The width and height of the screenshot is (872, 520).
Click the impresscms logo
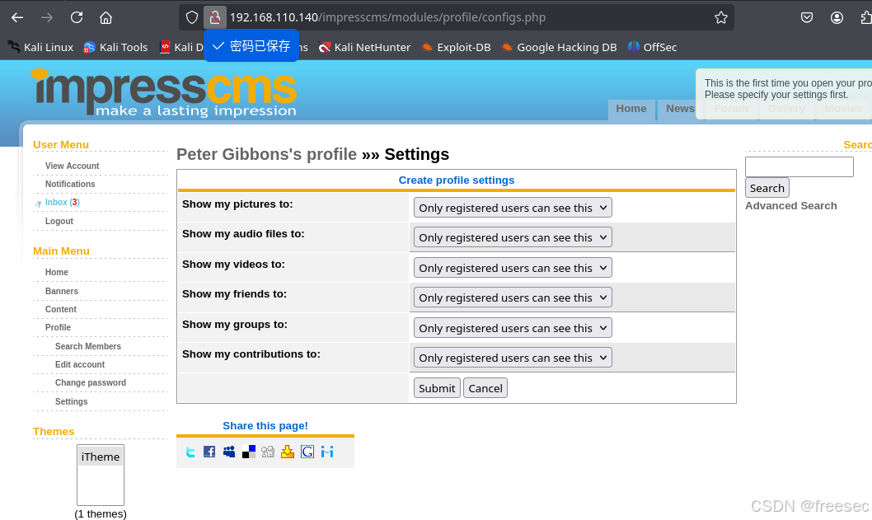click(163, 92)
